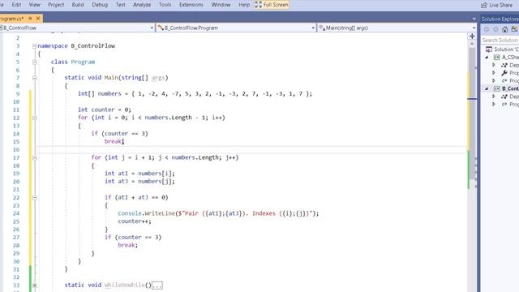Open the Tools menu
The width and height of the screenshot is (519, 292).
coord(165,5)
